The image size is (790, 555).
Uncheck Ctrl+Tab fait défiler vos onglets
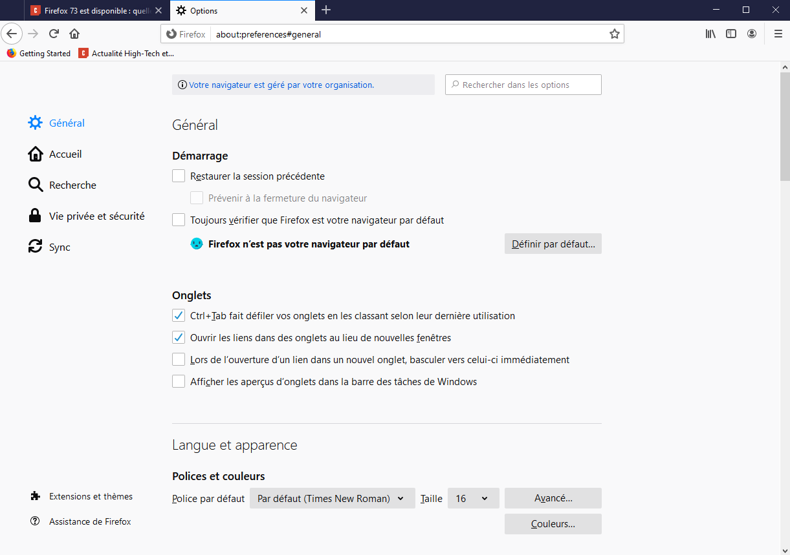179,316
